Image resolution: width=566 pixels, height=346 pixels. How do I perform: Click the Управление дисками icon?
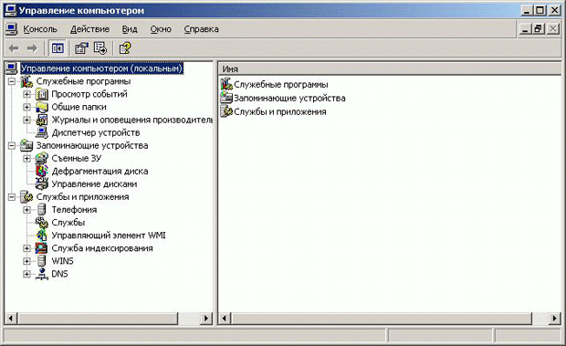(42, 184)
